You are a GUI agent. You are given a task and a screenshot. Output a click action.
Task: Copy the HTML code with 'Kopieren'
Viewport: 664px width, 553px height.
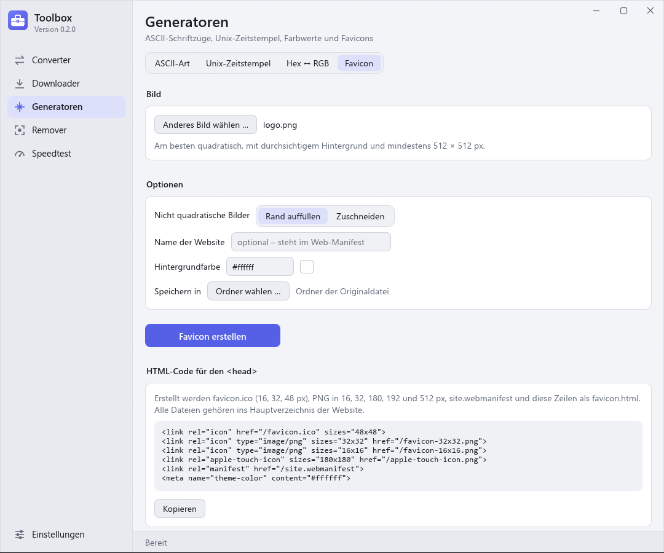tap(180, 509)
